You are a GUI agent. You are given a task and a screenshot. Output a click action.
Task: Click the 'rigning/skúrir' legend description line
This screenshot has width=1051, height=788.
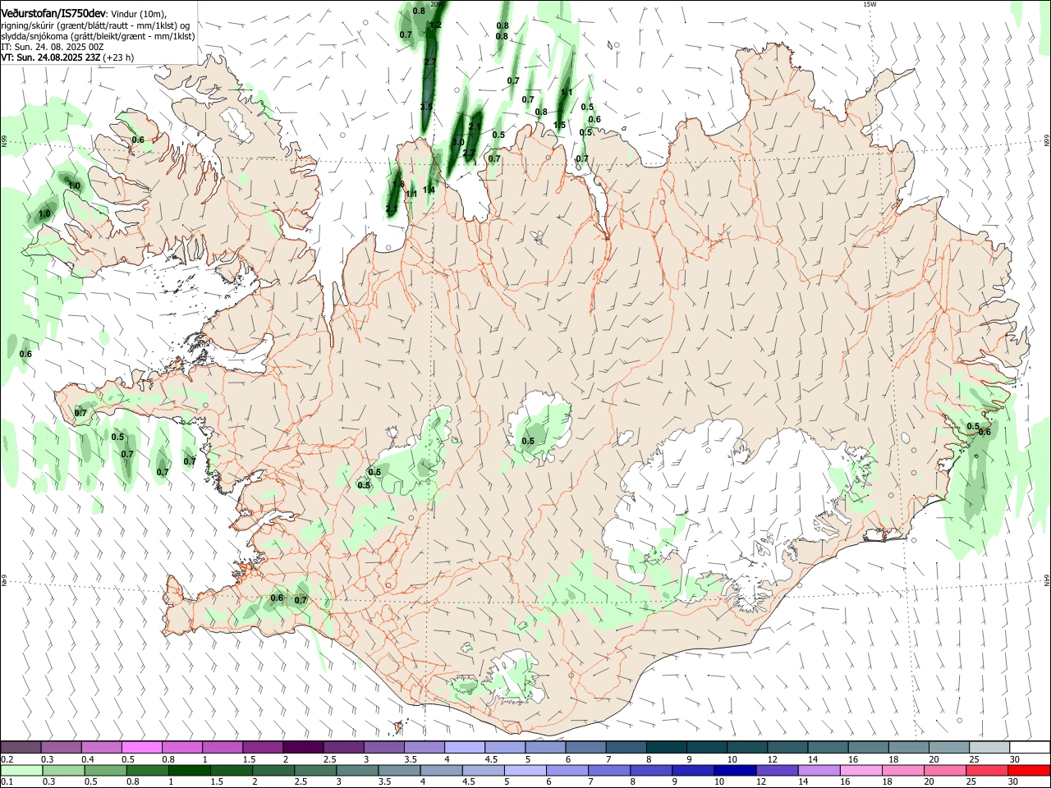pos(95,25)
